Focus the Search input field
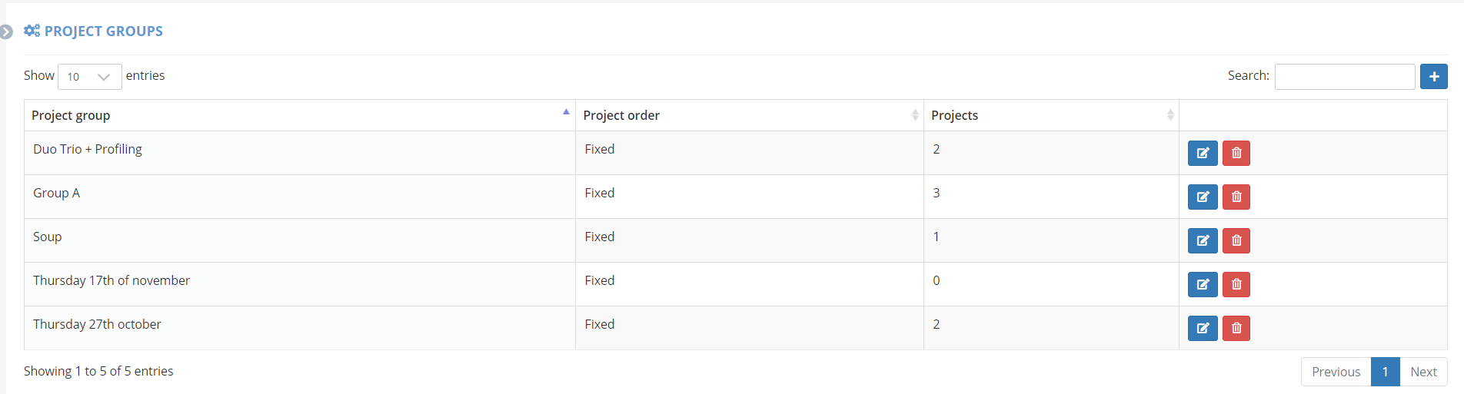1464x394 pixels. tap(1344, 77)
